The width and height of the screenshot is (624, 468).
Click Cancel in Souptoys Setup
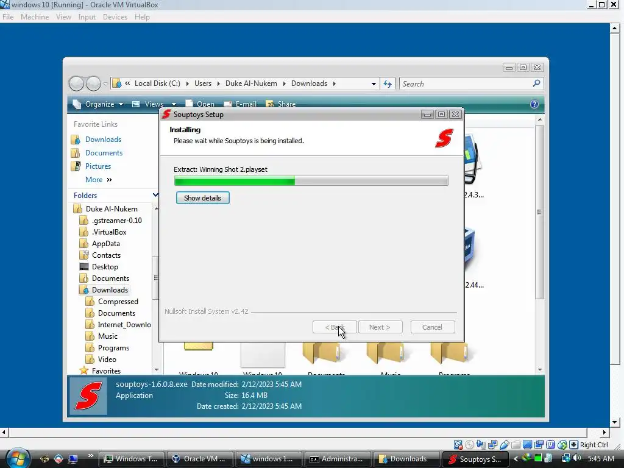point(433,327)
